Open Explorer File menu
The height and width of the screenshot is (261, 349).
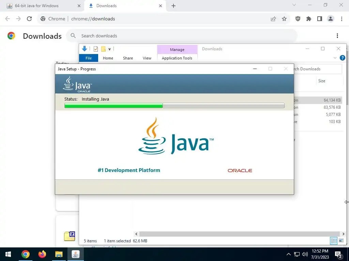89,58
